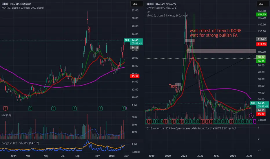Click the 30M label on volume axis
The height and width of the screenshot is (159, 270).
134,117
